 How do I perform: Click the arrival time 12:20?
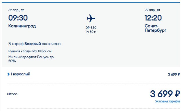(x=153, y=18)
